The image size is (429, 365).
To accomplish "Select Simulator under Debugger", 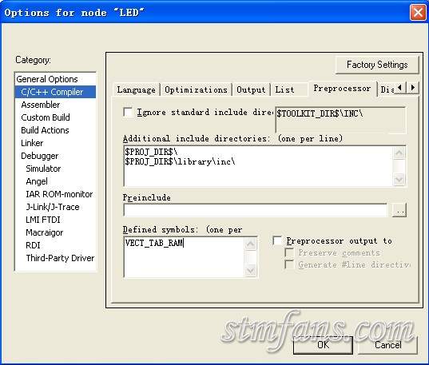I will [x=43, y=169].
